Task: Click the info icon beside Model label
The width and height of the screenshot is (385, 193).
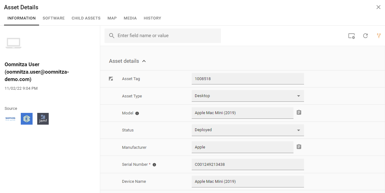Action: 137,113
